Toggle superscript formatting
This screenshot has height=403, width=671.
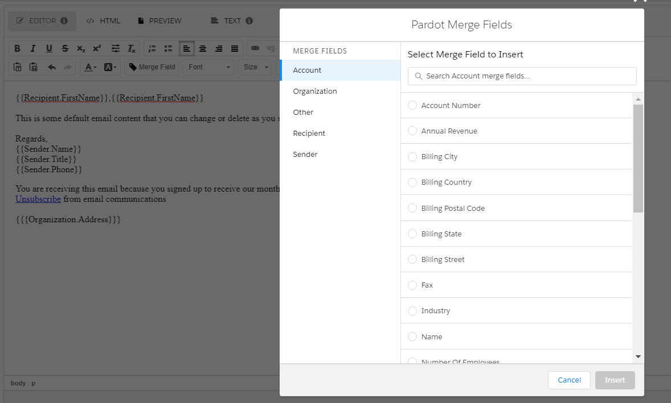click(97, 49)
